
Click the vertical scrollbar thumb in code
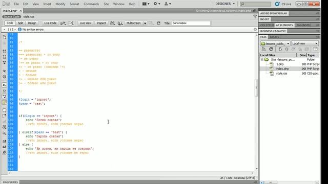pyautogui.click(x=256, y=87)
